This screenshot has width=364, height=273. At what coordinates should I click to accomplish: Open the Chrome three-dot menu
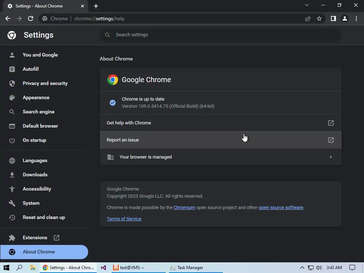pyautogui.click(x=356, y=18)
